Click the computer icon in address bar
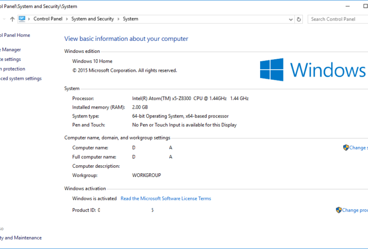This screenshot has height=249, width=368. pos(22,19)
